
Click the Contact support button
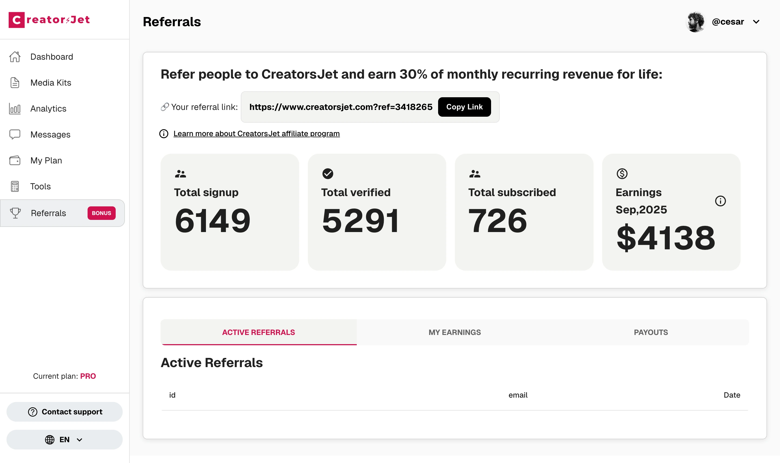coord(65,412)
